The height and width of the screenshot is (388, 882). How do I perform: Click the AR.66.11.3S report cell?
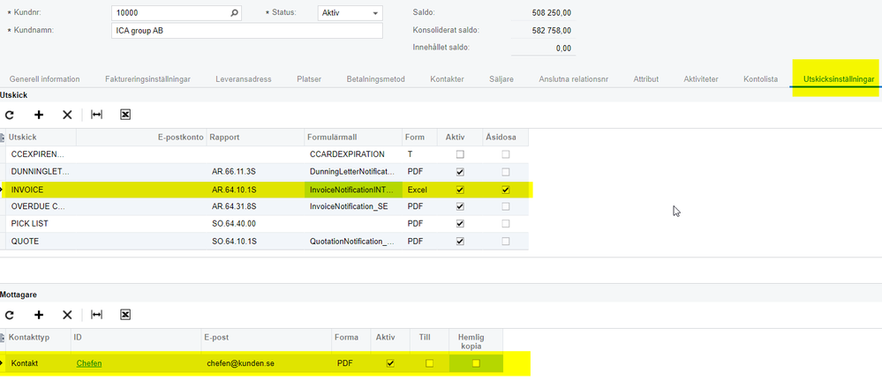pyautogui.click(x=256, y=171)
